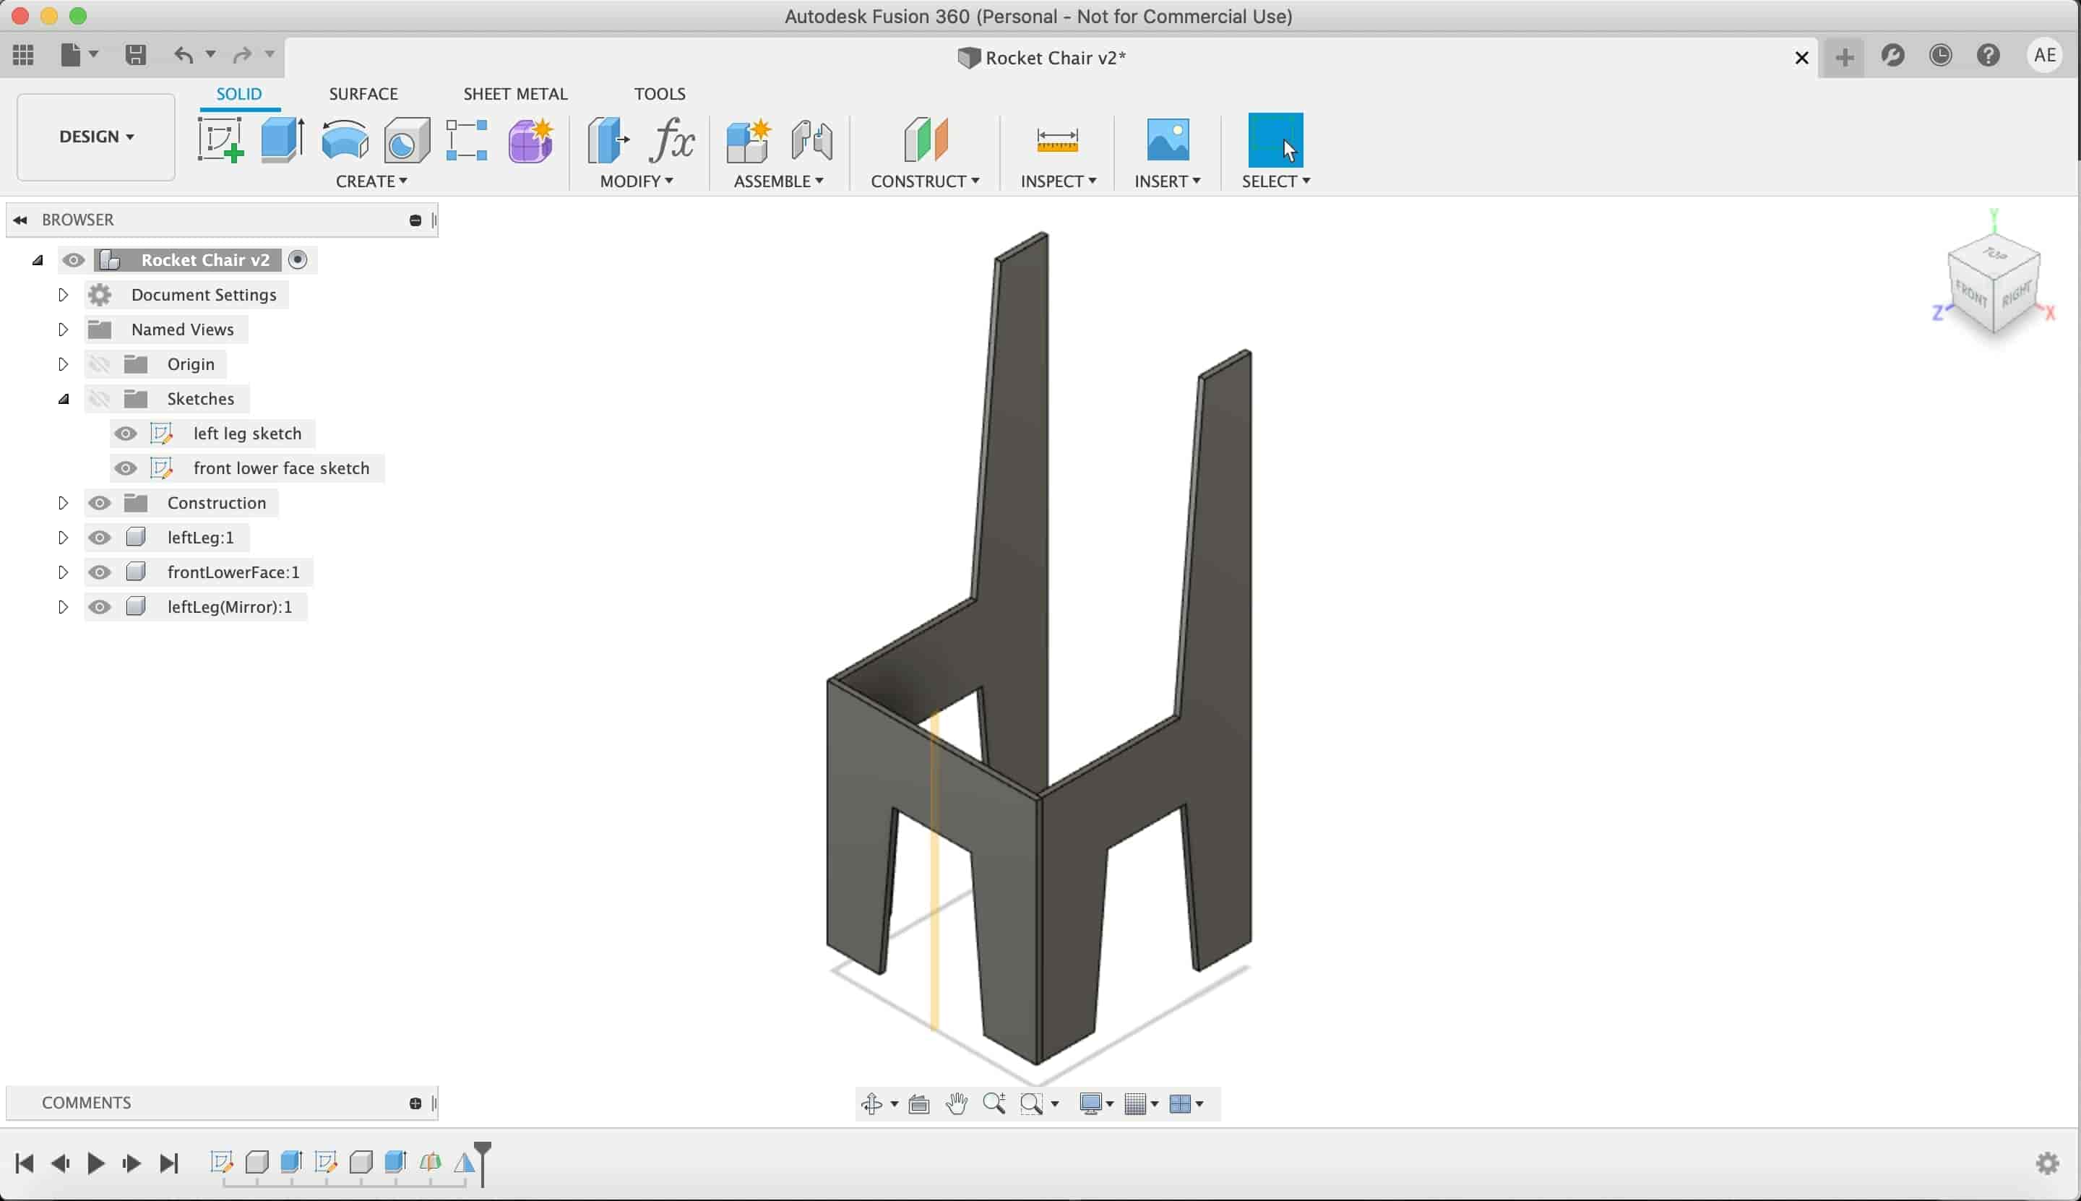Click the Orbit navigation tool
This screenshot has height=1201, width=2081.
click(x=873, y=1103)
